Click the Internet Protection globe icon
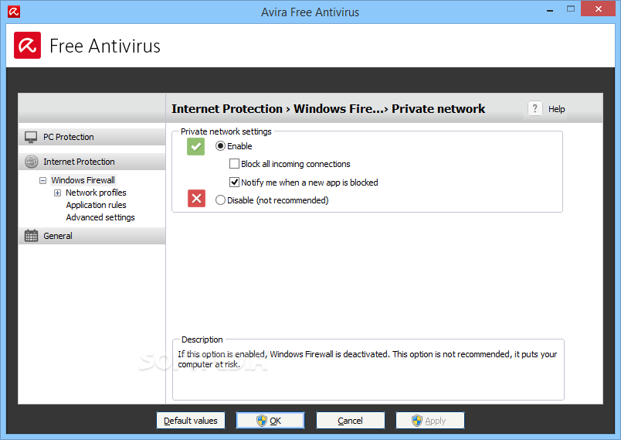The width and height of the screenshot is (621, 440). 31,162
